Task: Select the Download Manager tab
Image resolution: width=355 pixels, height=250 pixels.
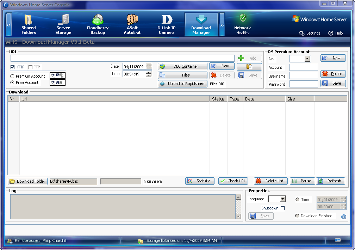Action: click(x=201, y=24)
